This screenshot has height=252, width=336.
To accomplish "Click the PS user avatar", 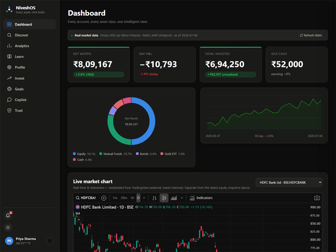I will pos(9,241).
